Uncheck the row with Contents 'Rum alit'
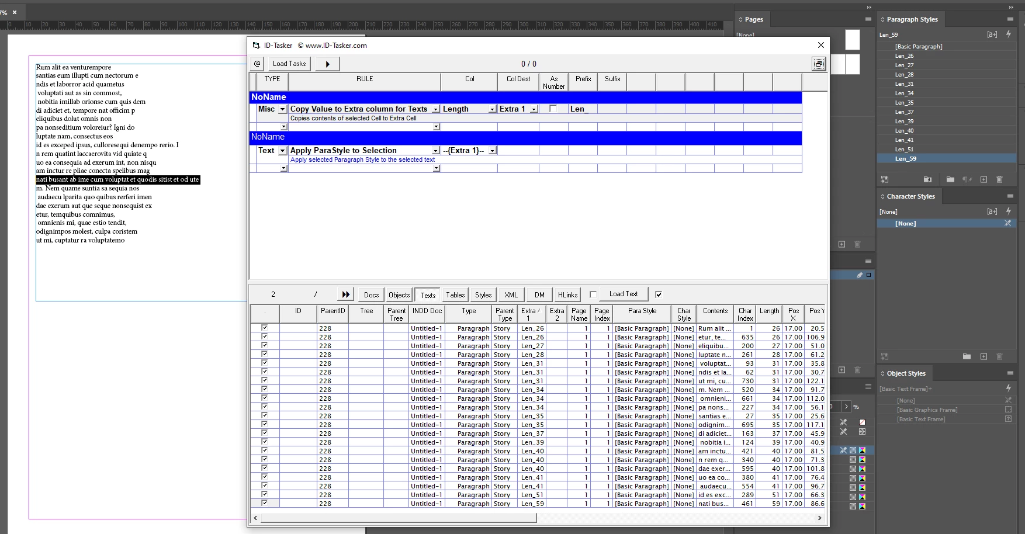 click(x=264, y=328)
